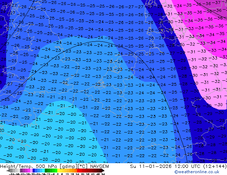Click the weatheronline.co.uk copyright link
This screenshot has width=227, height=175.
197,172
